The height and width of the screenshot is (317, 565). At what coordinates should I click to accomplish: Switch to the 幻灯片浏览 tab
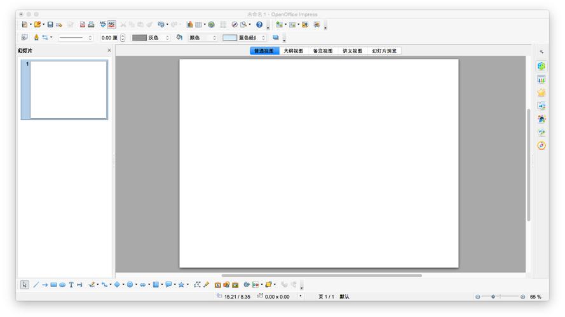pos(384,51)
